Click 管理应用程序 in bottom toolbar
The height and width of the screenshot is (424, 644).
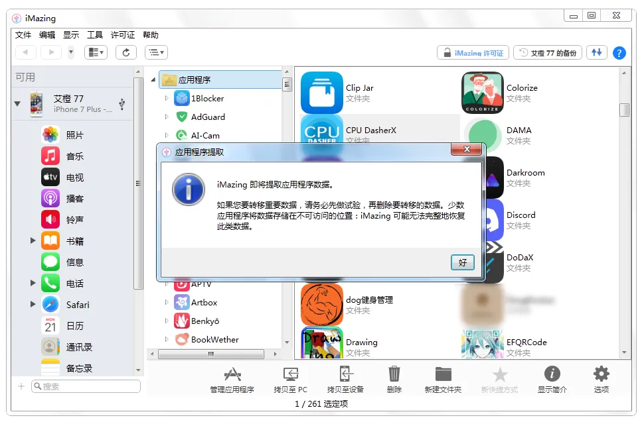[x=232, y=380]
